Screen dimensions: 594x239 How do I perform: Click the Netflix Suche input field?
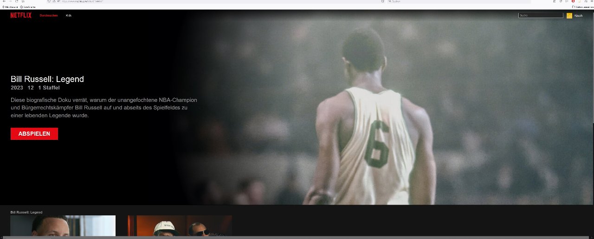click(541, 15)
